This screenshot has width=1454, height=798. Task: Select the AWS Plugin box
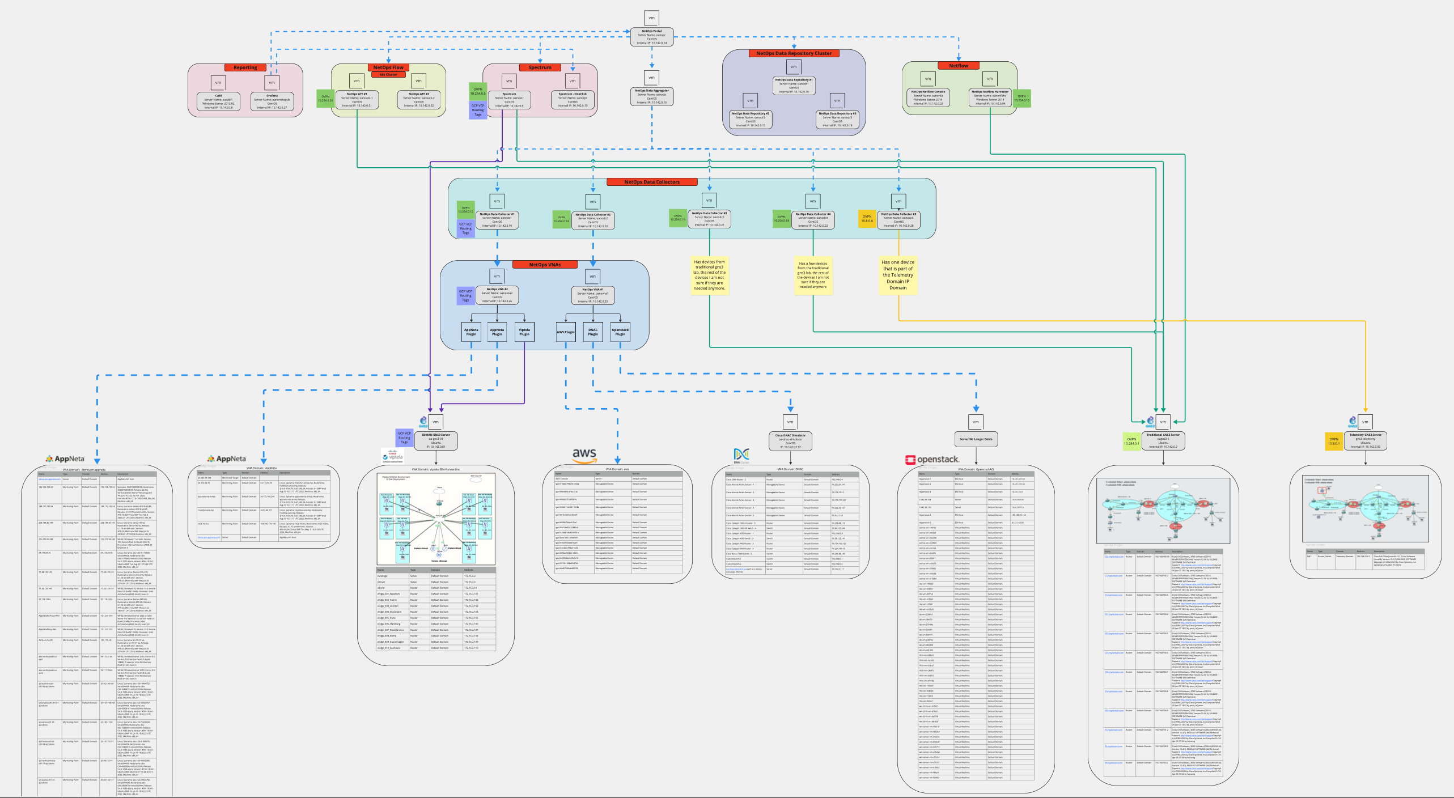[x=565, y=332]
